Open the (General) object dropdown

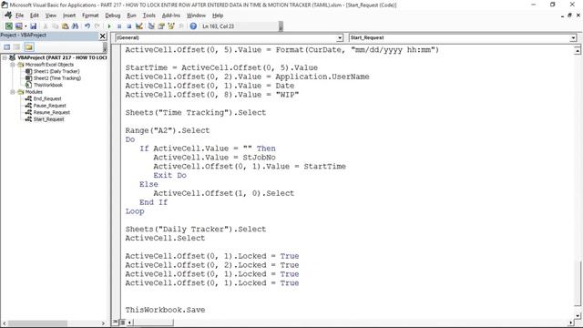[x=340, y=38]
